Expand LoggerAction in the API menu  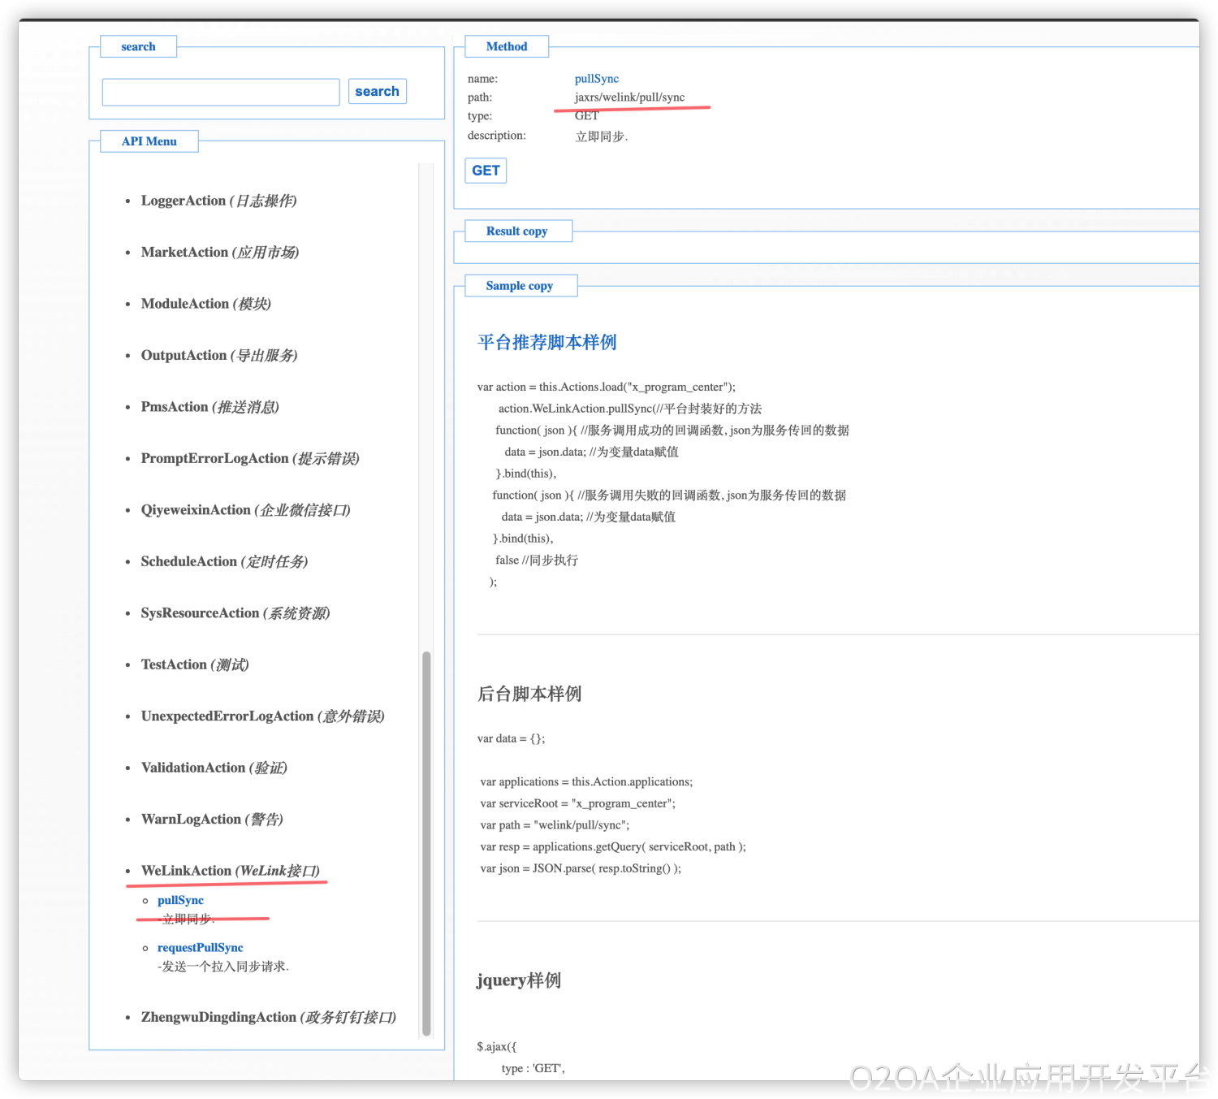(218, 201)
